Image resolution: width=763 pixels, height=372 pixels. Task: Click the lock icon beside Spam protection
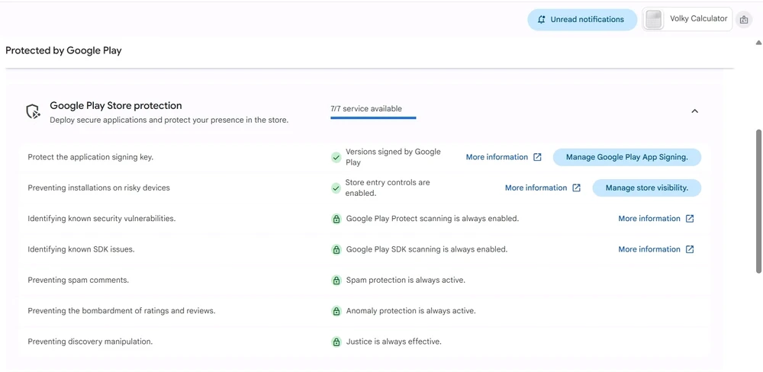coord(336,280)
